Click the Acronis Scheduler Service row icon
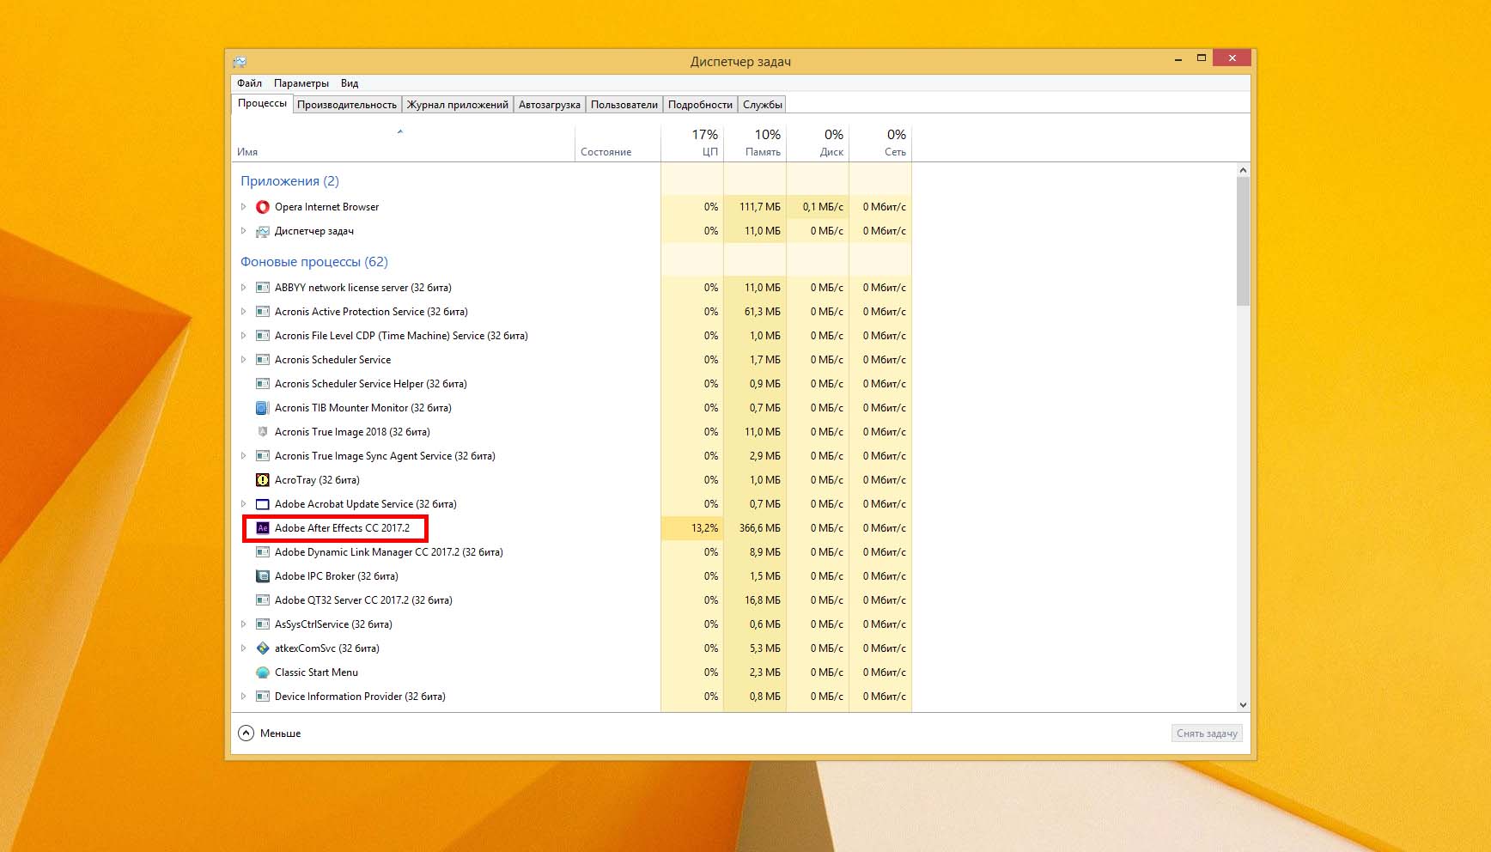The width and height of the screenshot is (1491, 852). [x=263, y=360]
